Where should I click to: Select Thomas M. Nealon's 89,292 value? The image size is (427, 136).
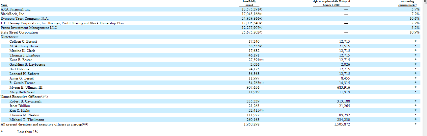pos(344,115)
